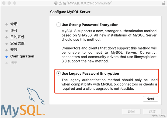Select the 许可 step in sidebar
167x118 pixels.
pyautogui.click(x=14, y=30)
